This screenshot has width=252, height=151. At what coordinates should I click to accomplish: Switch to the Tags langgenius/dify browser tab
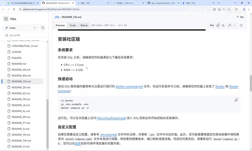[163, 3]
